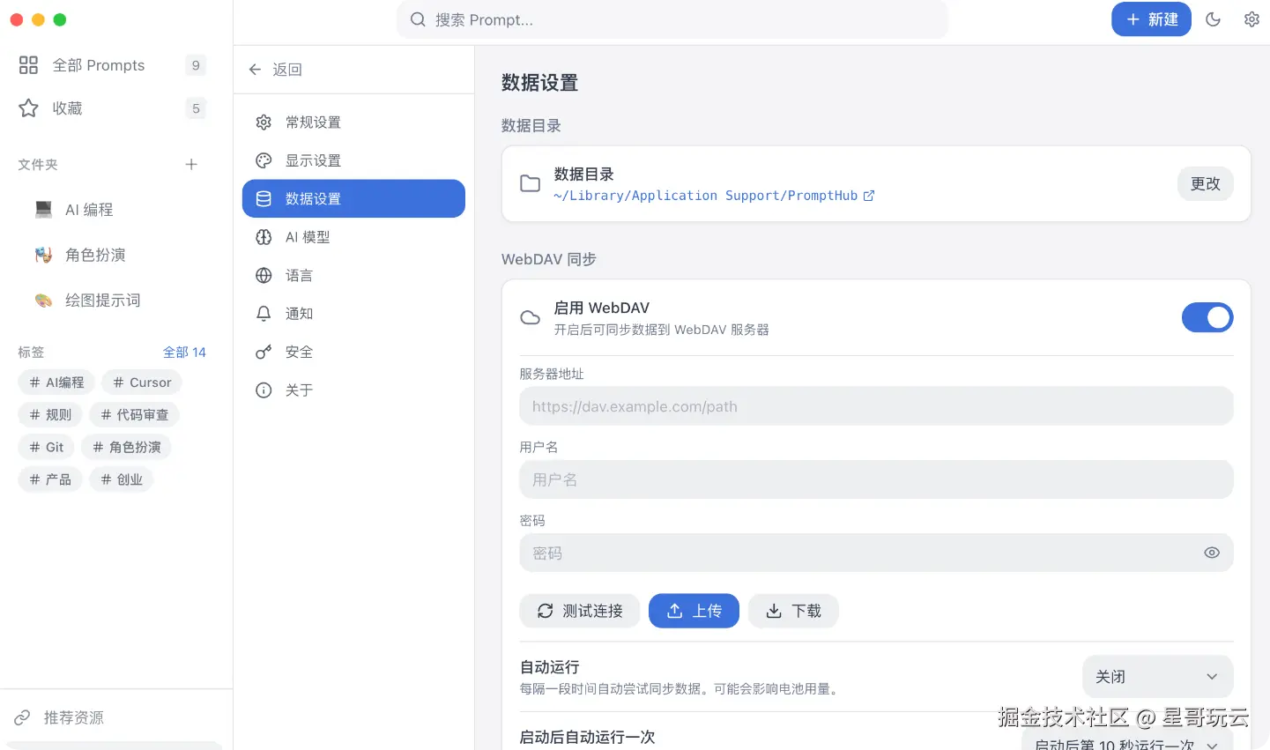Image resolution: width=1270 pixels, height=750 pixels.
Task: Click the 绘图提示词 palette folder icon
Action: point(43,301)
